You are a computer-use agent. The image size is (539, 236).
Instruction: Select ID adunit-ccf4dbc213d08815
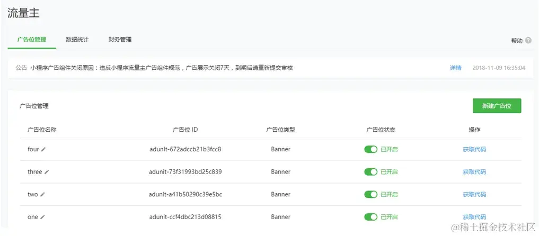tap(185, 217)
